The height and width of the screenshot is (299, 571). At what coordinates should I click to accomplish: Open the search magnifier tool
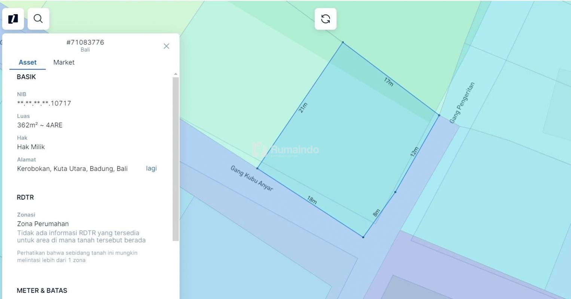(38, 19)
